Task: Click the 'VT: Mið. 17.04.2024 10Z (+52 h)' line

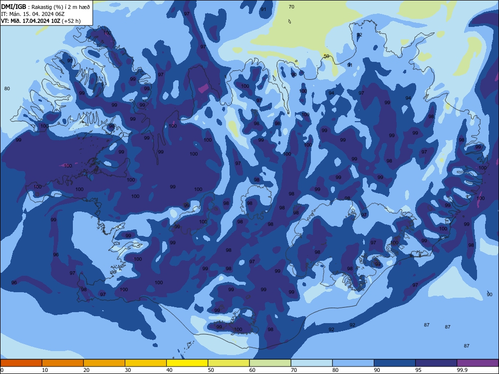Action: tap(41, 21)
